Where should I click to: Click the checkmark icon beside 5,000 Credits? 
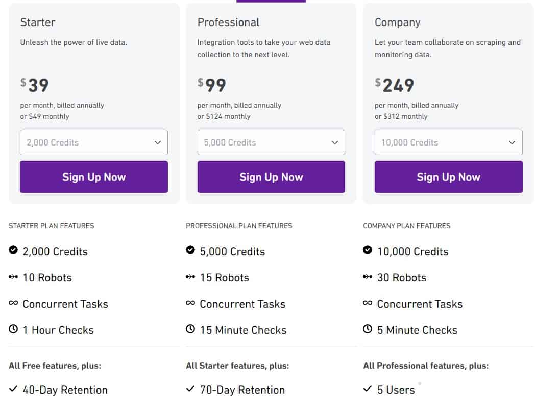coord(189,251)
